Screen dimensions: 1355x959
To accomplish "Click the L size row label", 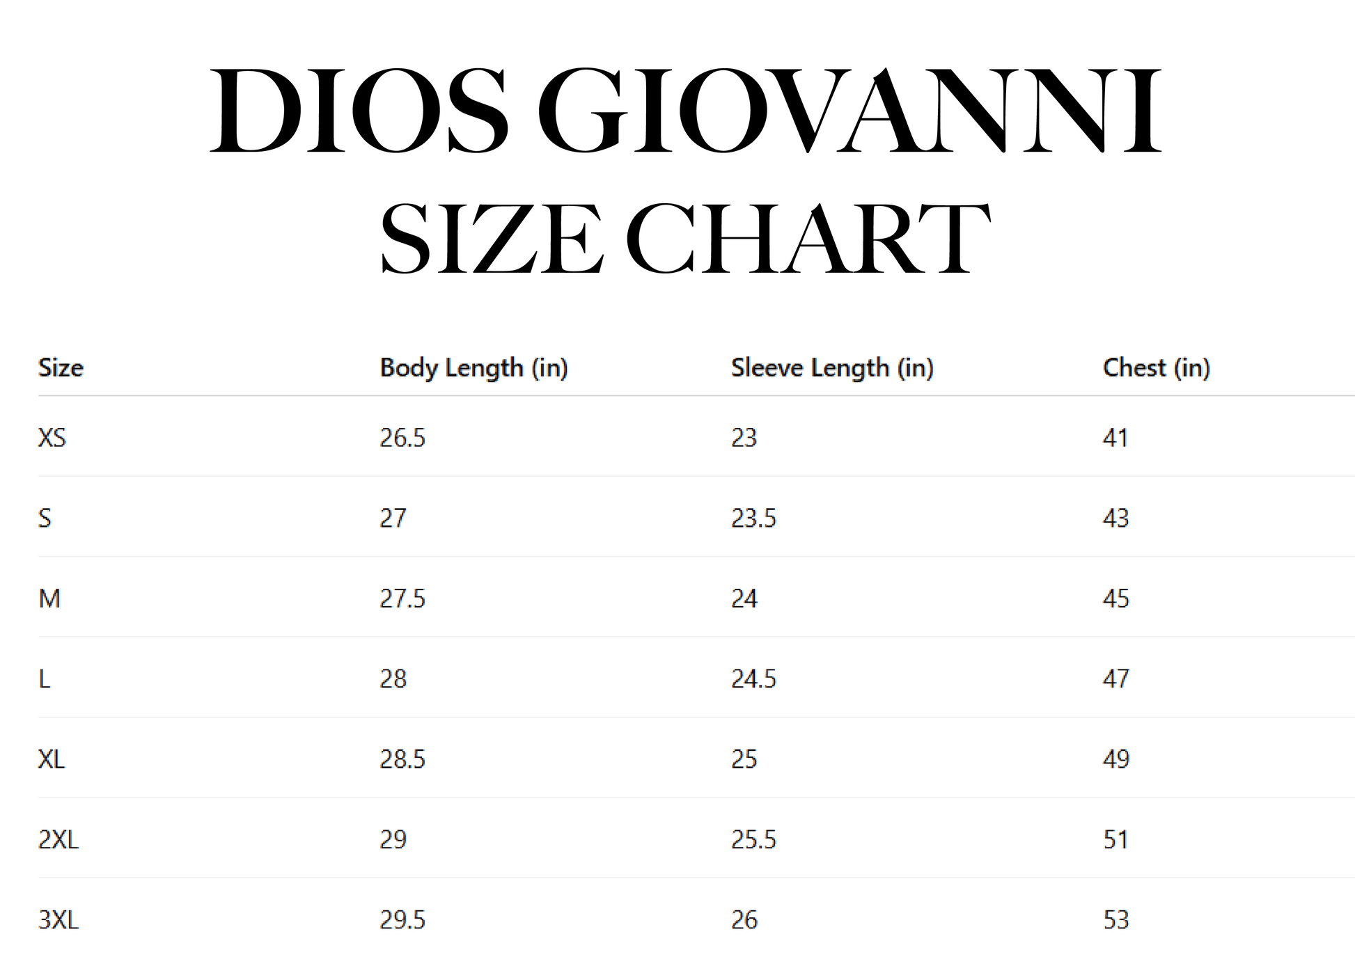I will (45, 679).
